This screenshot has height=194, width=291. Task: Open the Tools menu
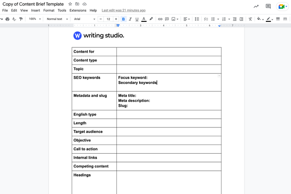point(62,10)
